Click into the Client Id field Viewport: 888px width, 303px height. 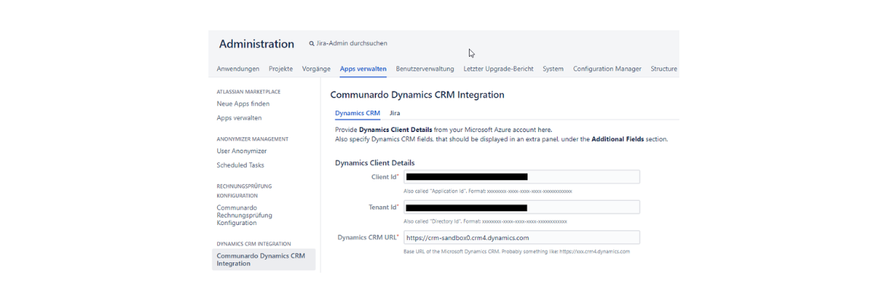tap(521, 177)
